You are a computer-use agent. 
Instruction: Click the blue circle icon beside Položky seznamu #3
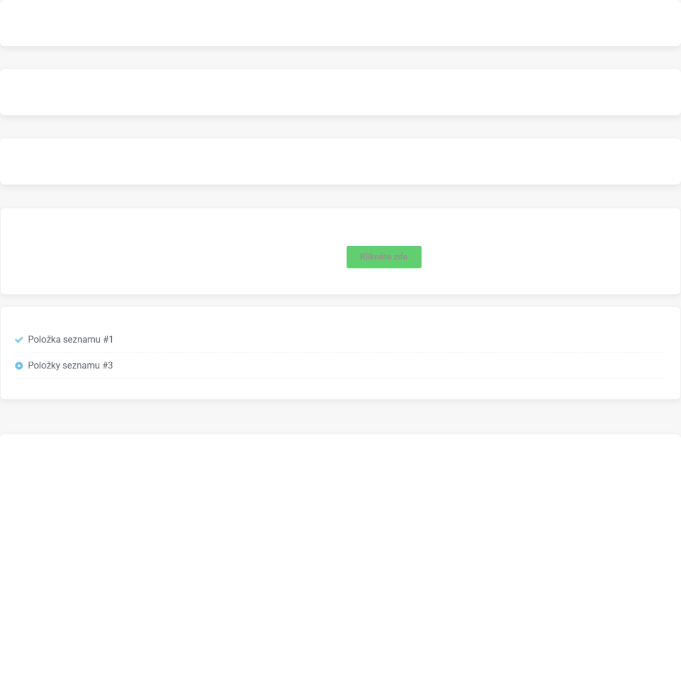click(19, 366)
